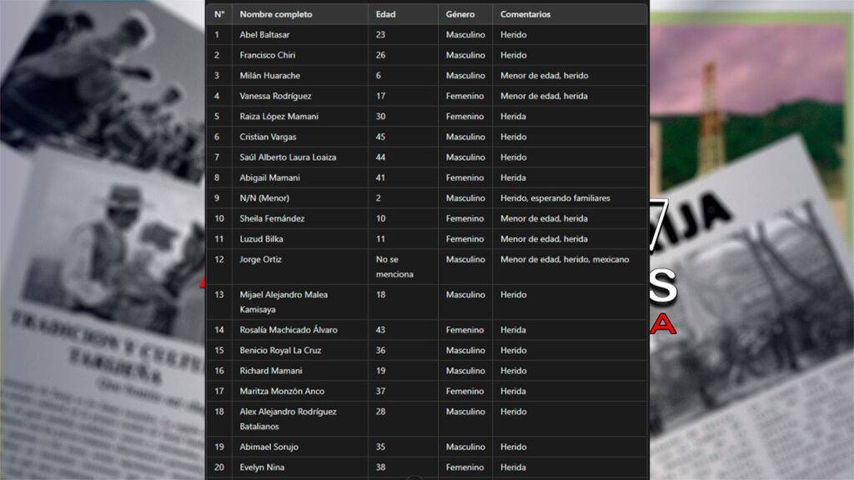Viewport: 854px width, 480px height.
Task: Select the name 'Francisco Chiri'
Action: 268,55
